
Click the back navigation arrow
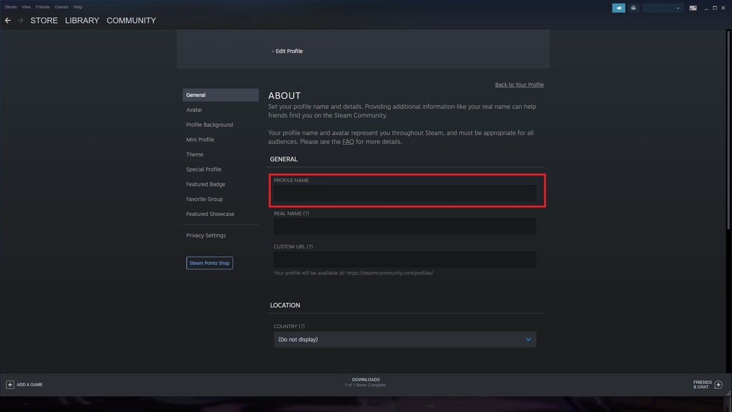8,21
